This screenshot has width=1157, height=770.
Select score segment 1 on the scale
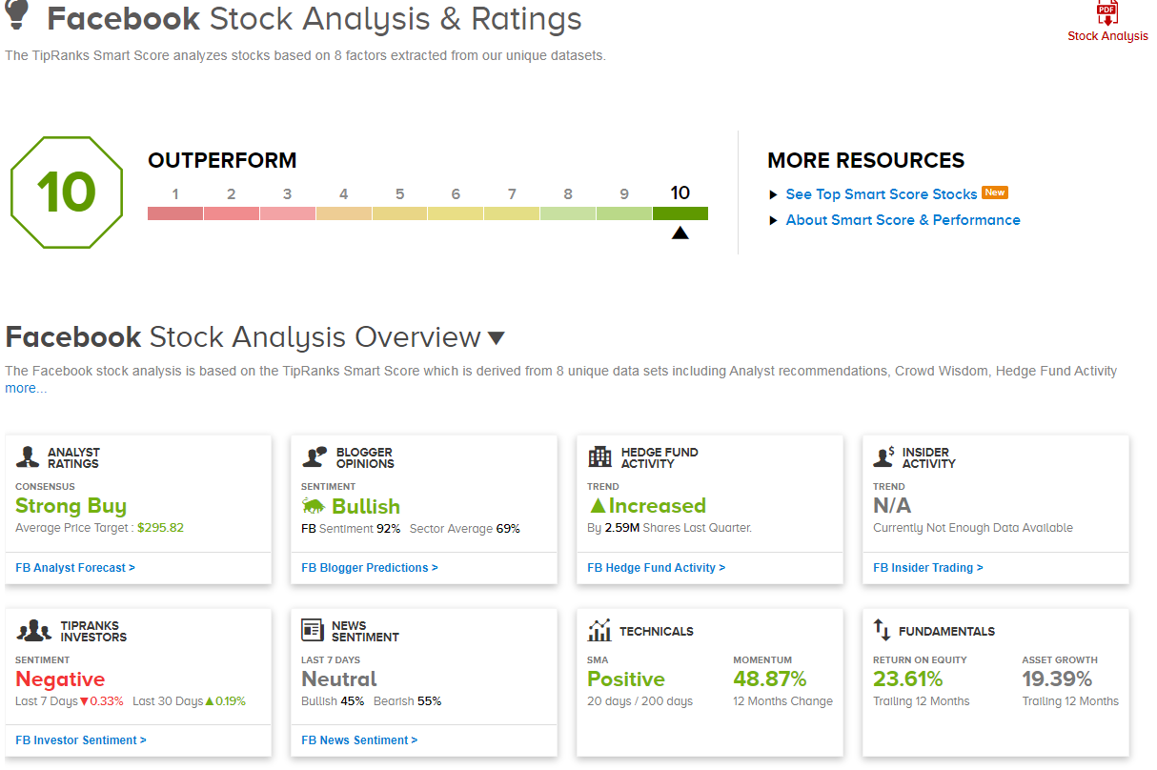pos(175,213)
